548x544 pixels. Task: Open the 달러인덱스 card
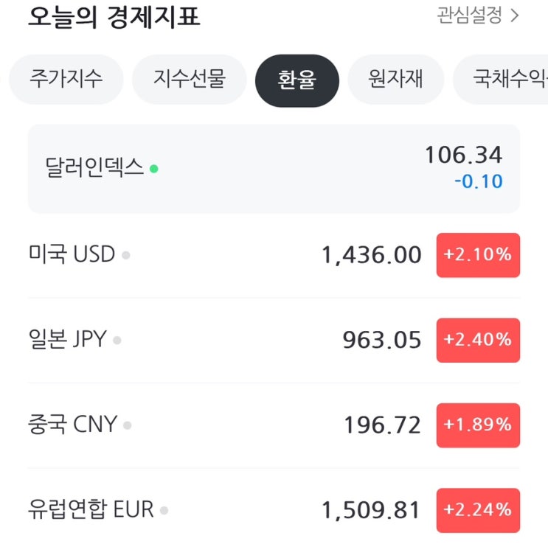[x=274, y=168]
